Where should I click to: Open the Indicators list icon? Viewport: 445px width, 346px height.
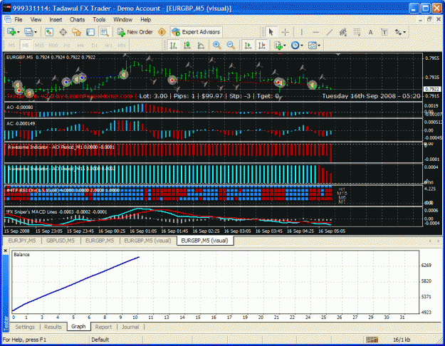click(278, 45)
